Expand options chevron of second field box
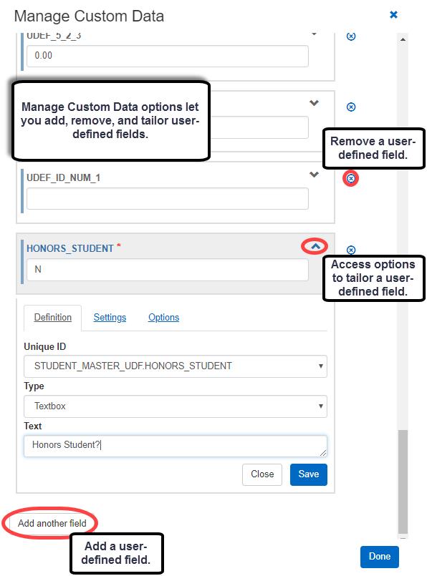Image resolution: width=427 pixels, height=576 pixels. coord(314,103)
